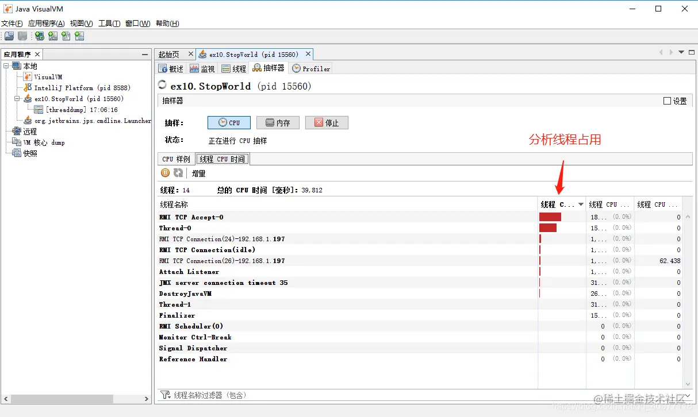Close the 起始页 tab
This screenshot has height=417, width=698.
tap(191, 55)
